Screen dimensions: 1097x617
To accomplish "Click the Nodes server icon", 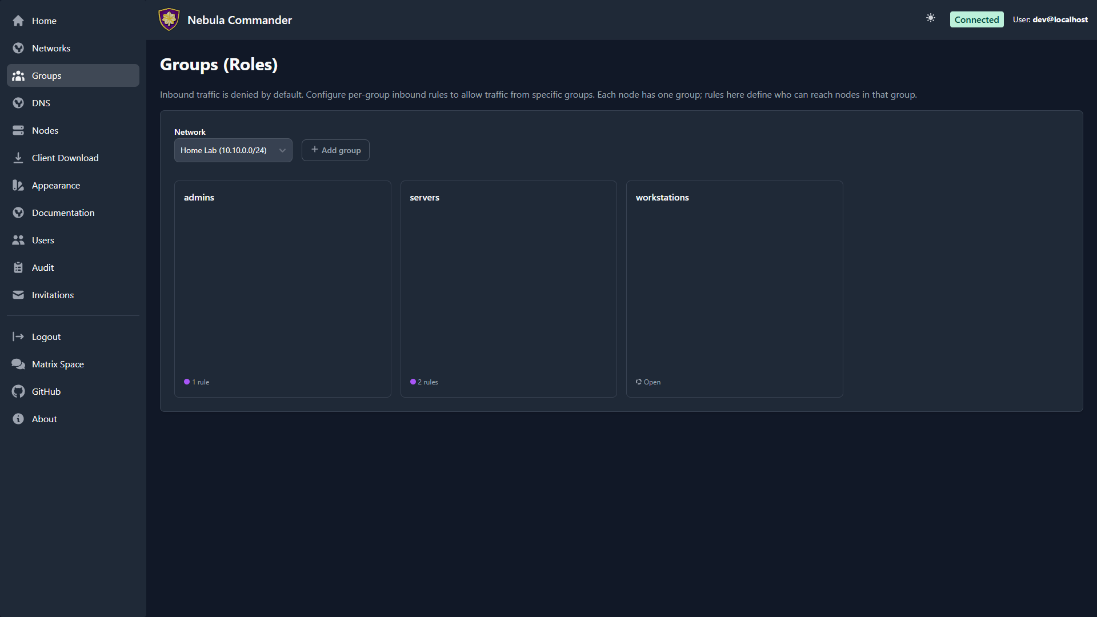I will 18,130.
